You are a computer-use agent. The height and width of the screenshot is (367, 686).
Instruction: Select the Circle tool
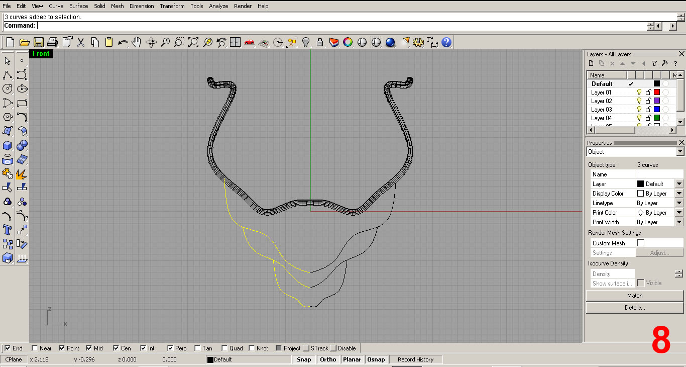pos(8,89)
